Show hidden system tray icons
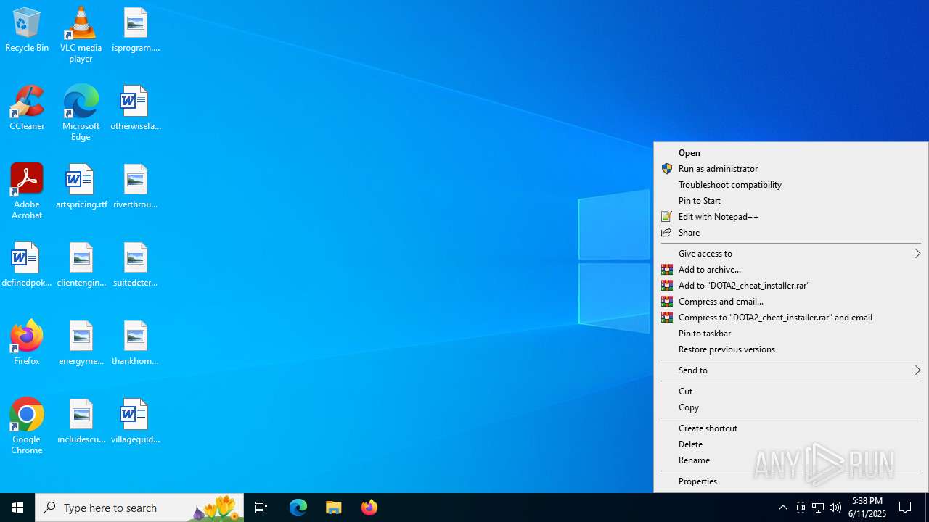 coord(782,507)
